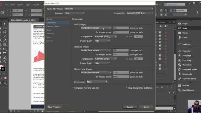Click the Export button

[130, 107]
